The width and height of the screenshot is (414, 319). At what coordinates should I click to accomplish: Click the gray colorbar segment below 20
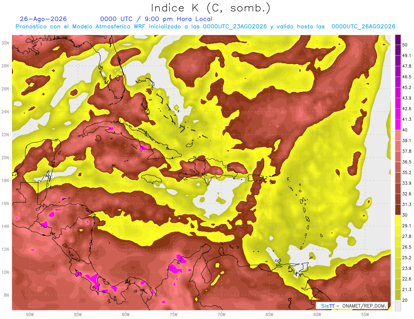coord(398,306)
